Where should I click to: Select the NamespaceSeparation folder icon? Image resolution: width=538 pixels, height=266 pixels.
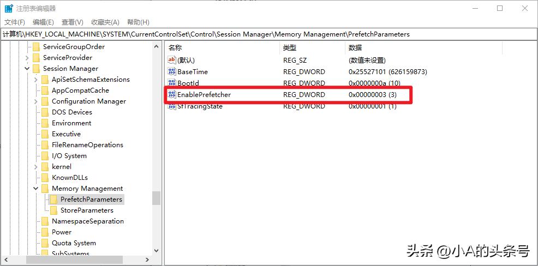pyautogui.click(x=45, y=221)
